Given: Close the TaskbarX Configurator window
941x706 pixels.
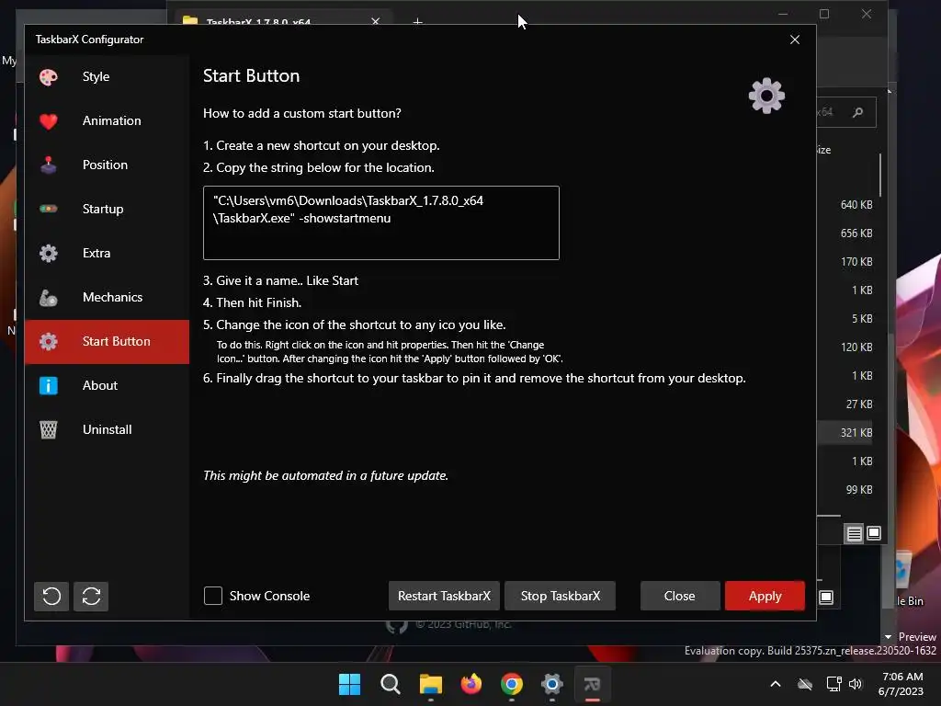Looking at the screenshot, I should (795, 40).
